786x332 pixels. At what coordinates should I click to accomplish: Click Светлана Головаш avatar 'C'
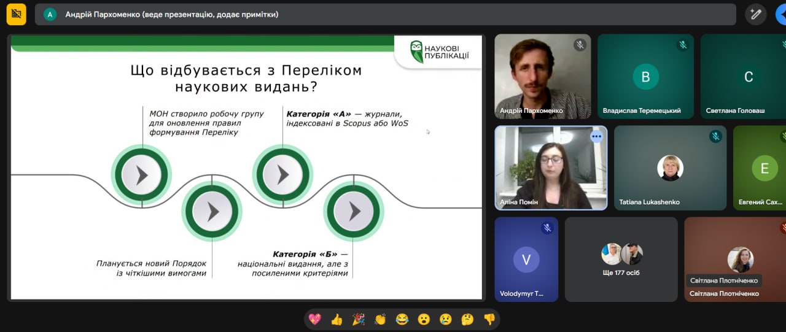pos(749,77)
